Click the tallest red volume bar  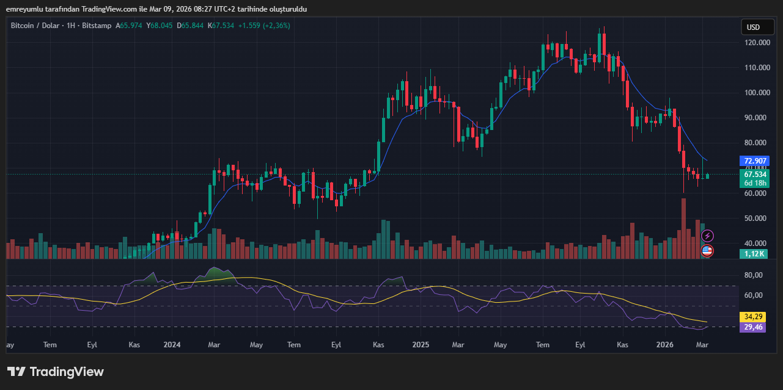tap(683, 229)
